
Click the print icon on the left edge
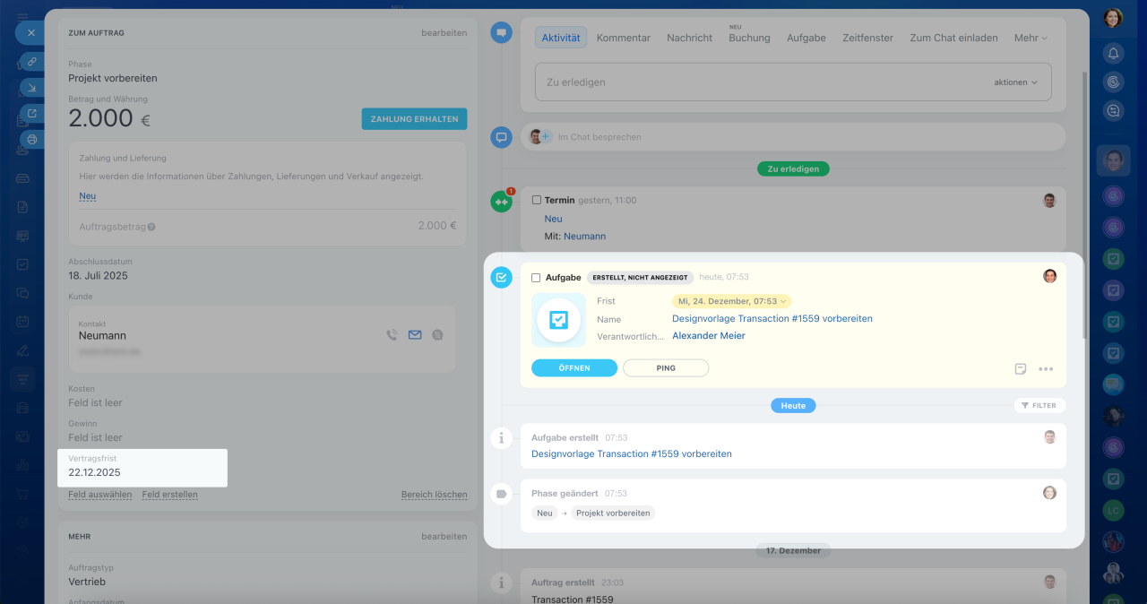(31, 140)
